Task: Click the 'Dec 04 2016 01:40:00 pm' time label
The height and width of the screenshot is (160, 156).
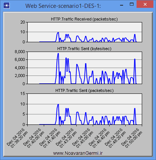Action: coord(34,138)
